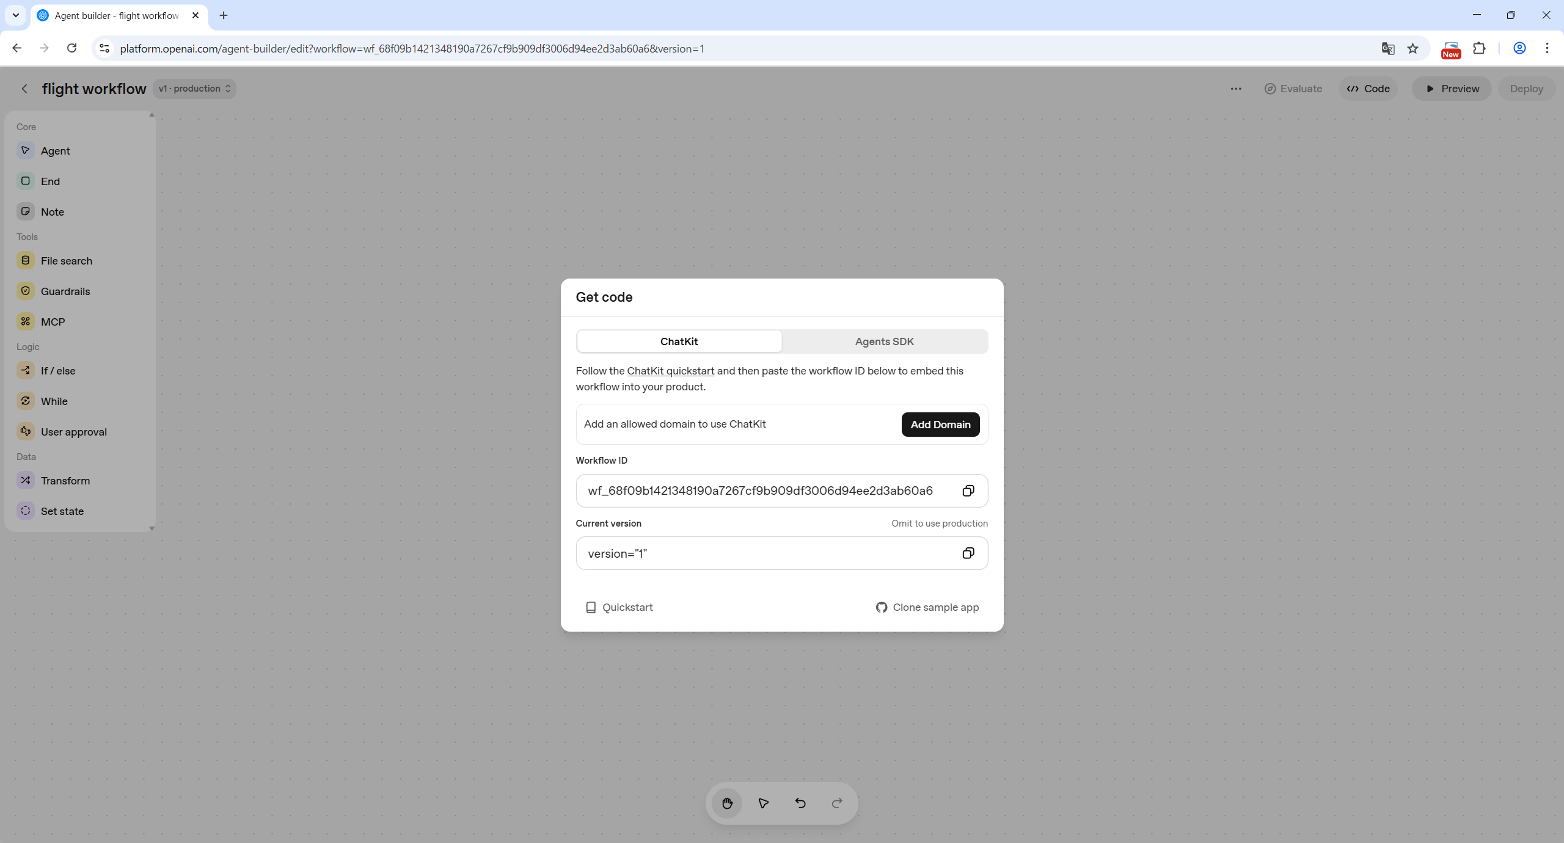Viewport: 1564px width, 843px height.
Task: Click the Transform data node icon
Action: 26,480
